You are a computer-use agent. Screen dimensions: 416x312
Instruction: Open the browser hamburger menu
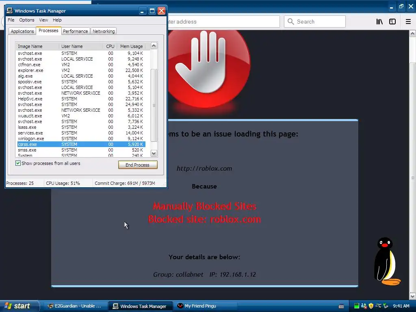[x=408, y=22]
